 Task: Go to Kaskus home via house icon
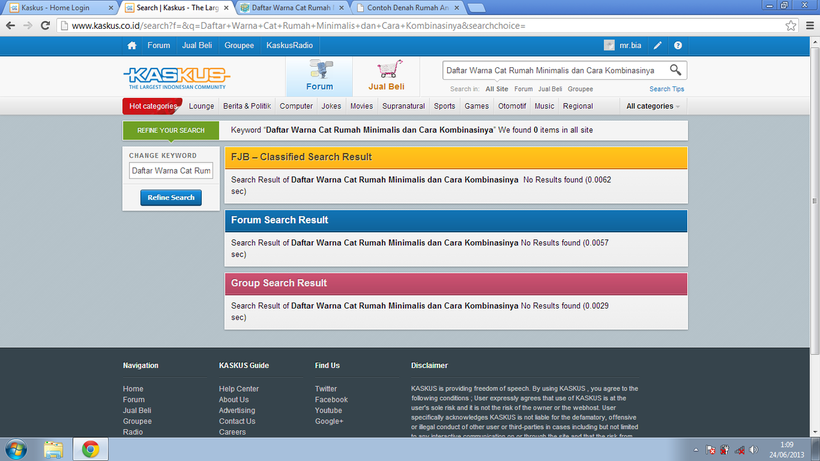(x=132, y=45)
